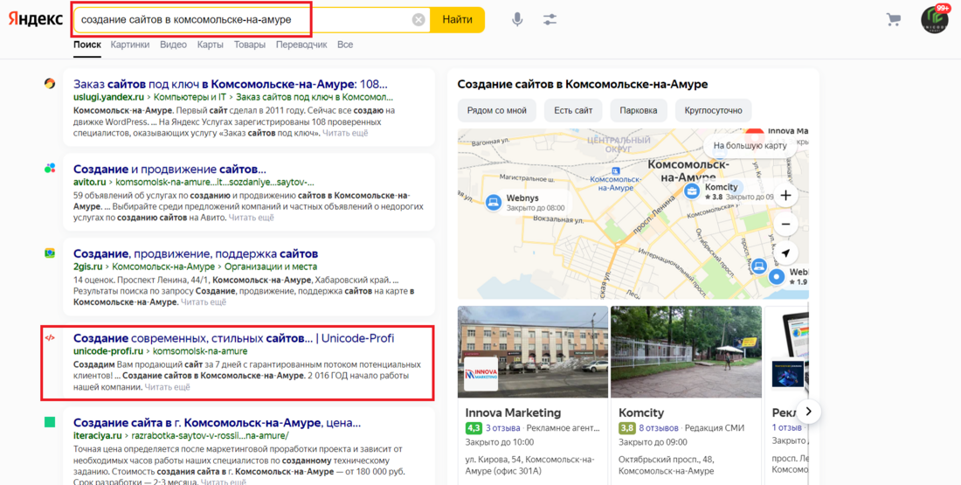Open the Unicode-Profi result title

(x=233, y=338)
